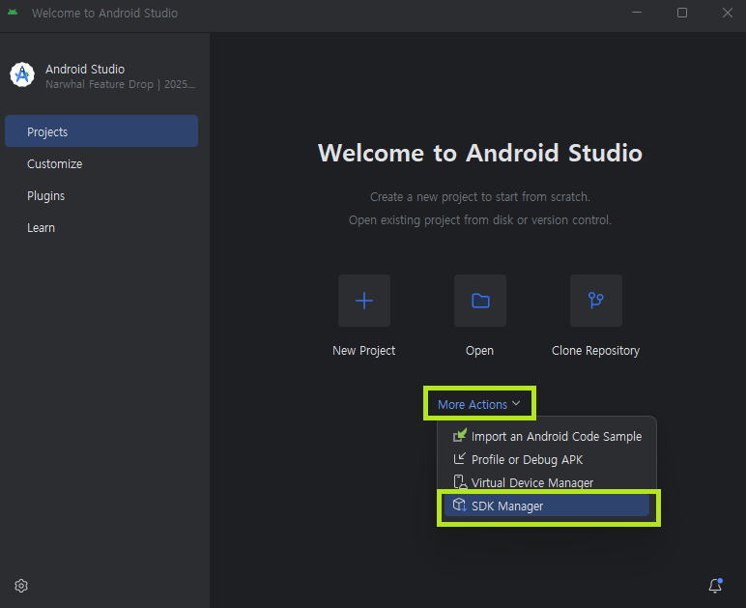746x608 pixels.
Task: Go to the Learn tab
Action: tap(101, 227)
